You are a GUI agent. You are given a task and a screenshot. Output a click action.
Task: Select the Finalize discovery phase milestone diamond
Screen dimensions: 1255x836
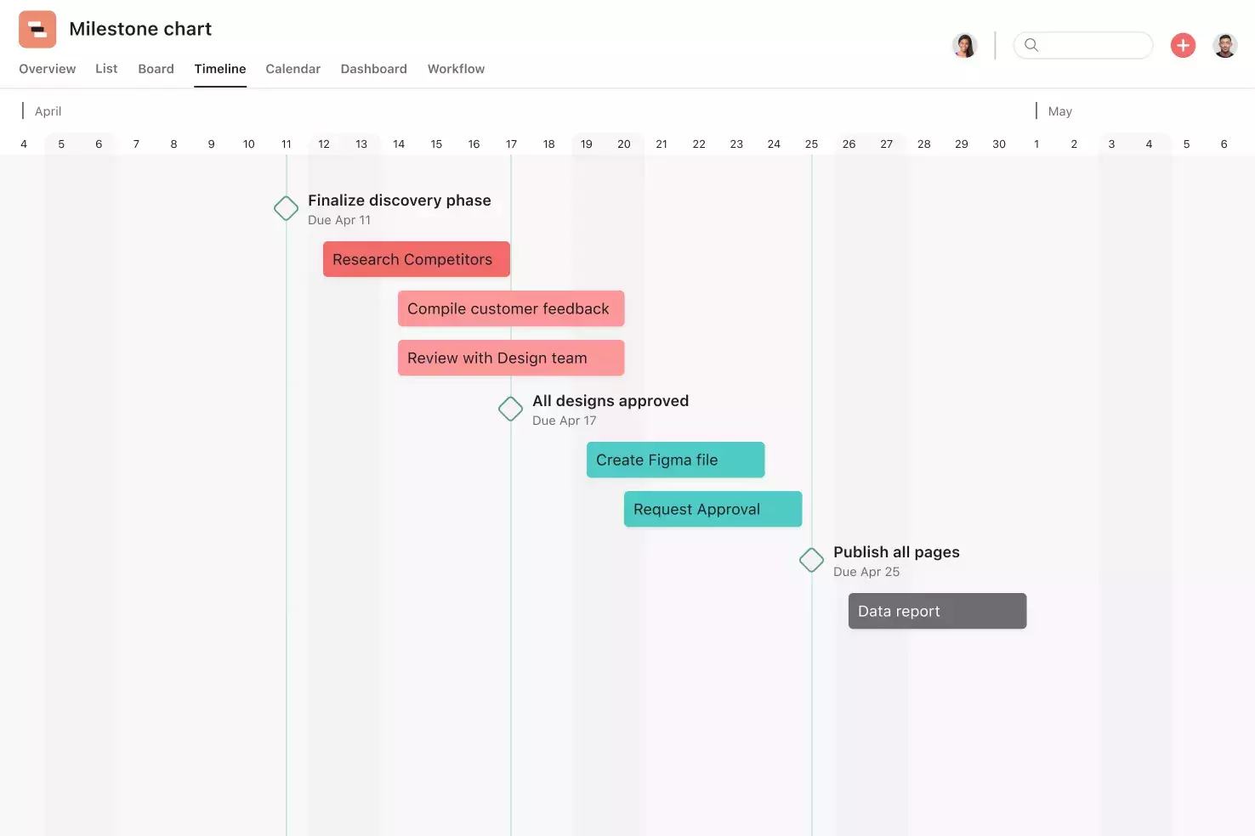(x=286, y=207)
